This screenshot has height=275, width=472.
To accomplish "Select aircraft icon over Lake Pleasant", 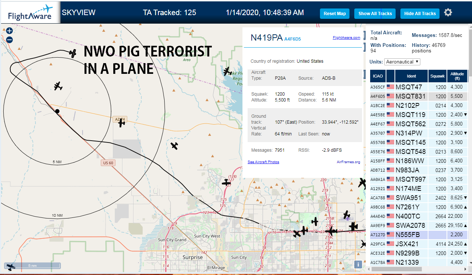I will (x=227, y=71).
